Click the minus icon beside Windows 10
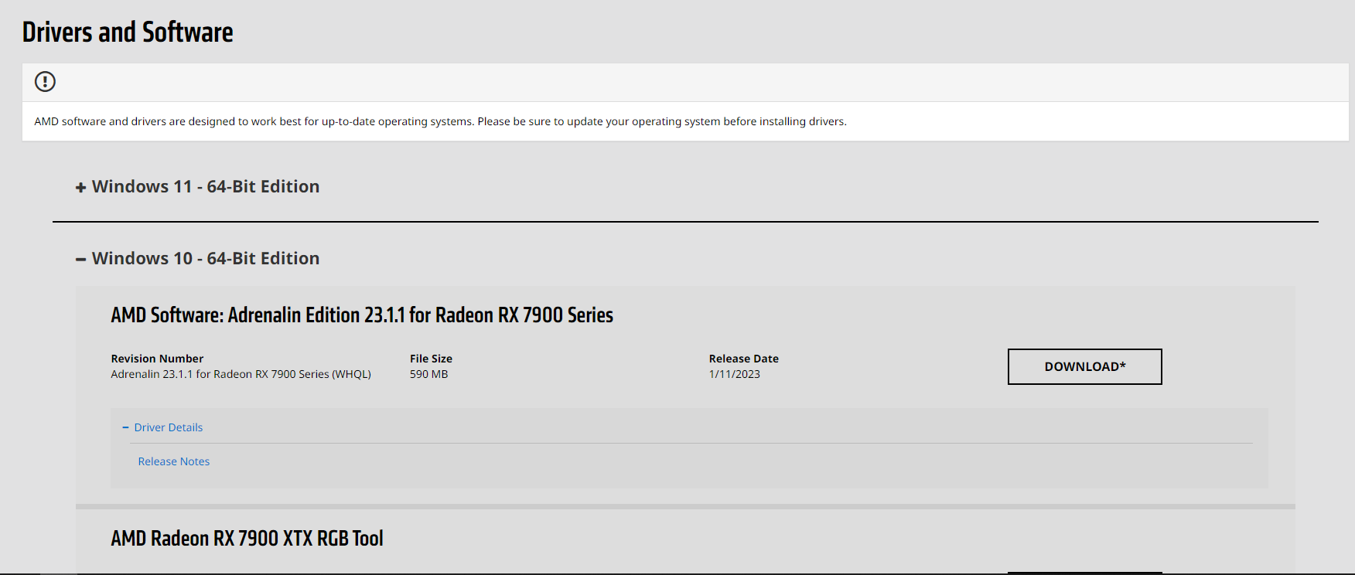 (x=80, y=260)
